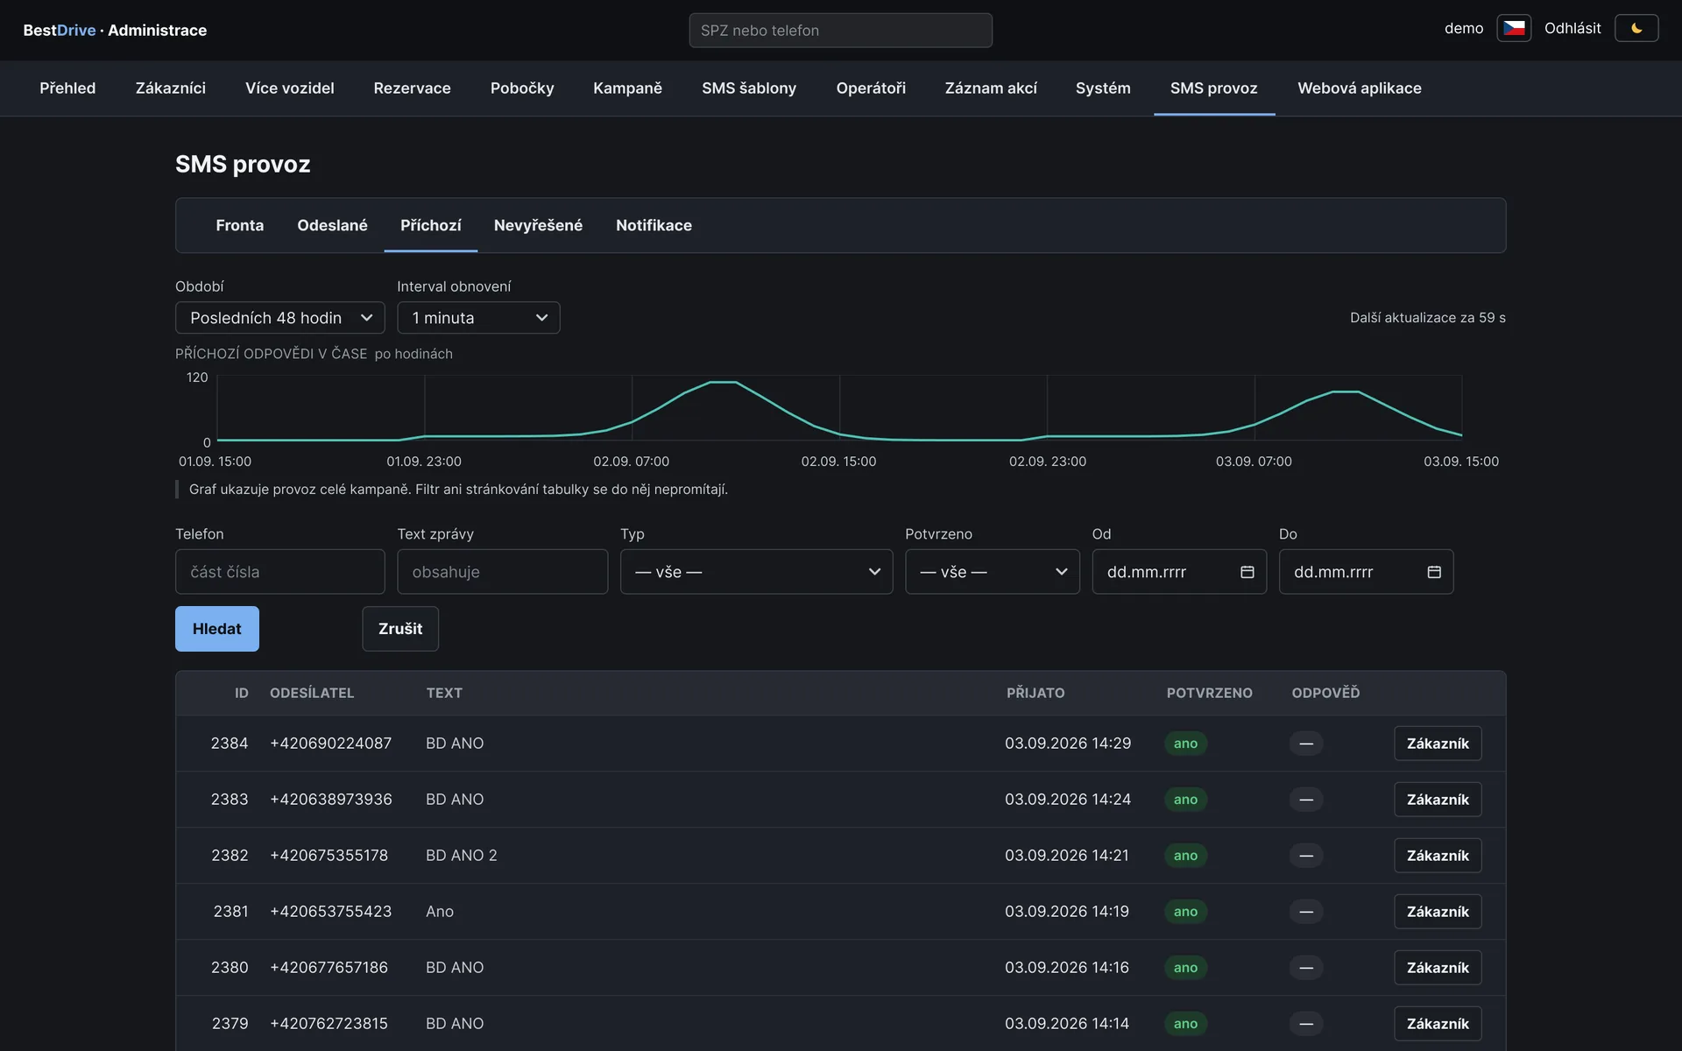Click the Hledat button

tap(216, 629)
